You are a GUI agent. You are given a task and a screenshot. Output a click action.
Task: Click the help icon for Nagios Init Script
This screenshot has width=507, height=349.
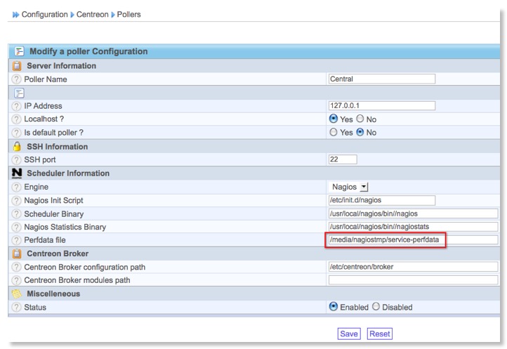17,201
